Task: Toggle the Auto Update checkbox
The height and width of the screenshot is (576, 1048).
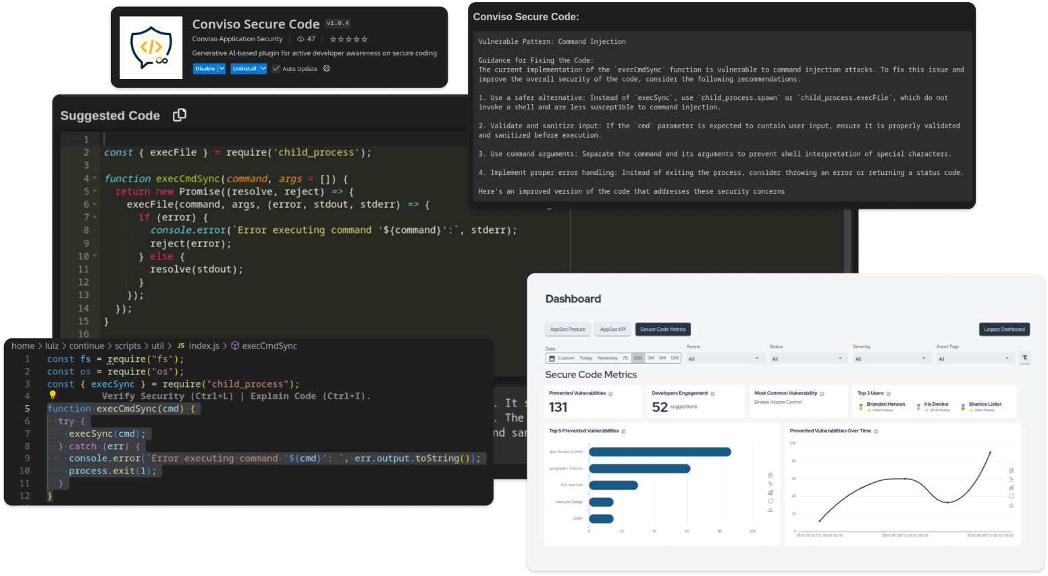Action: click(x=276, y=68)
